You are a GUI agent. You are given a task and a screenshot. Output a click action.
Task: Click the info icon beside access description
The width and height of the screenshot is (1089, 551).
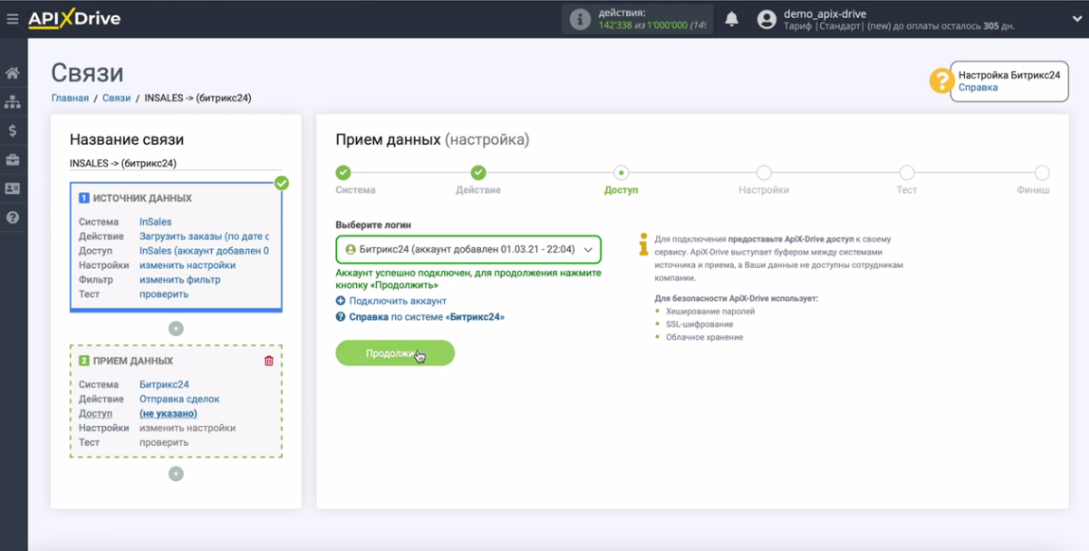(643, 243)
